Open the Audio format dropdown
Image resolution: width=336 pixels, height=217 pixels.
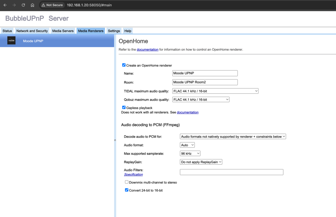tap(187, 145)
